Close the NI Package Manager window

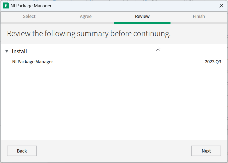[x=221, y=6]
